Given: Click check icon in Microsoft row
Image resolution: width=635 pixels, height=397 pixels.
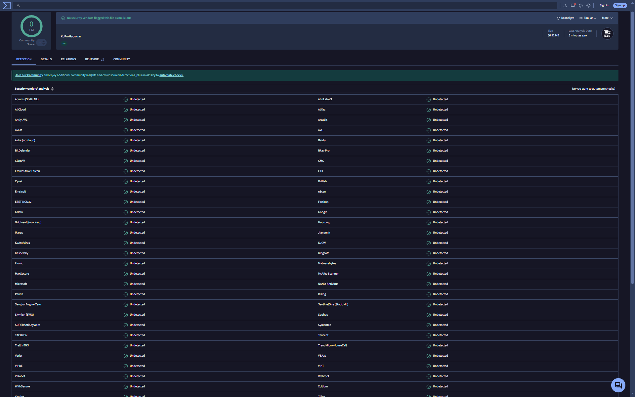Looking at the screenshot, I should tap(126, 284).
